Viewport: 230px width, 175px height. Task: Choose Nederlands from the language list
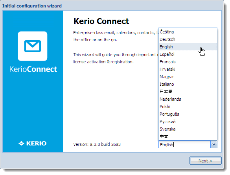[x=188, y=99]
